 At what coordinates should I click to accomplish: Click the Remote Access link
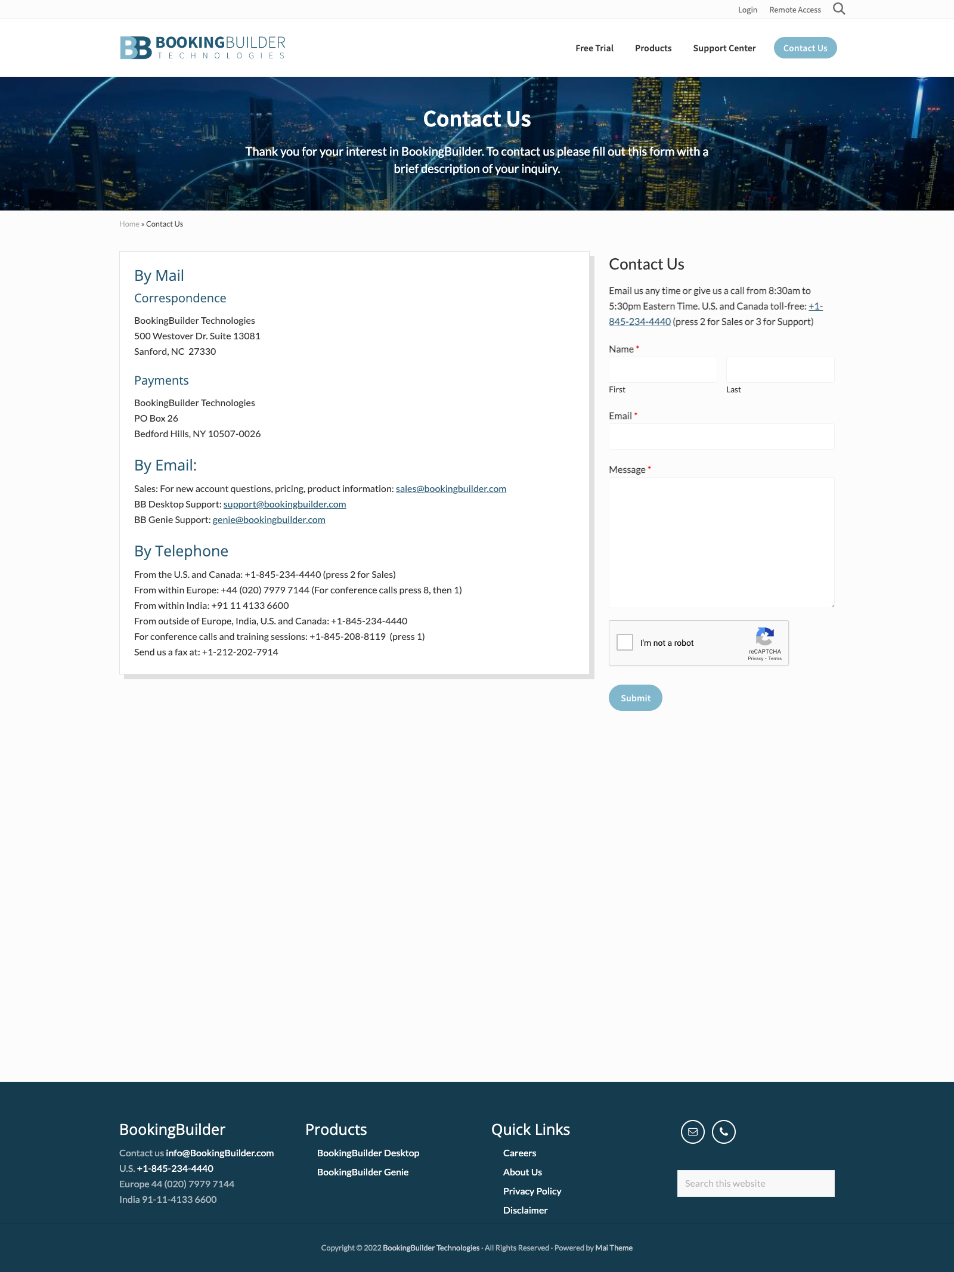tap(795, 10)
